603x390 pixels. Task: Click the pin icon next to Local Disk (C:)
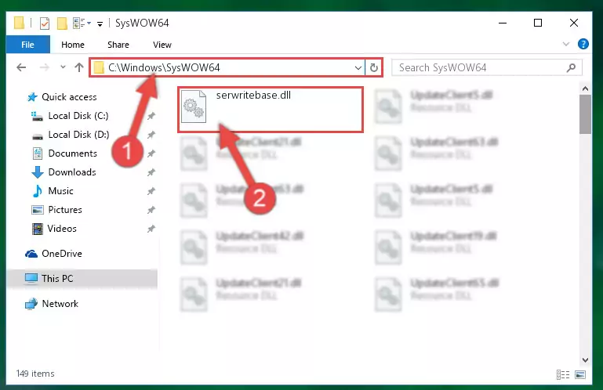(x=151, y=116)
